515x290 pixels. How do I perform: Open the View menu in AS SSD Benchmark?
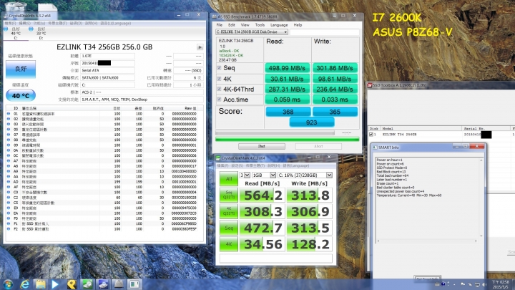point(245,25)
